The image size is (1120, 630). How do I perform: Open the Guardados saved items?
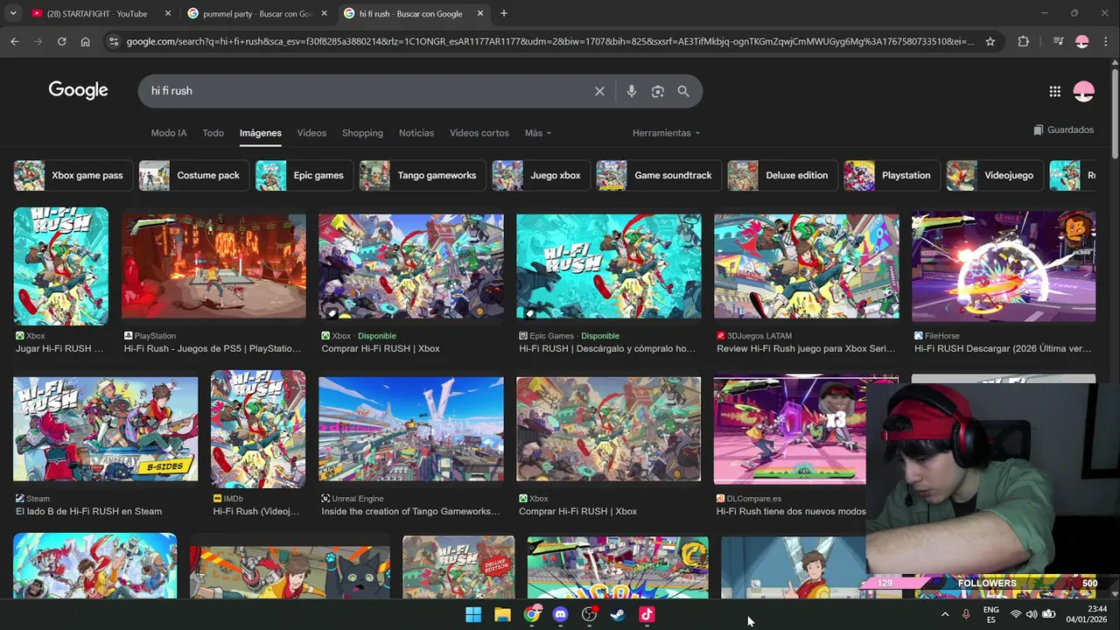(x=1063, y=129)
